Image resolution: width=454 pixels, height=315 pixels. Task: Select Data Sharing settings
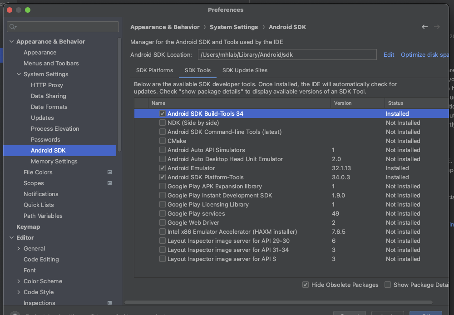pos(49,96)
